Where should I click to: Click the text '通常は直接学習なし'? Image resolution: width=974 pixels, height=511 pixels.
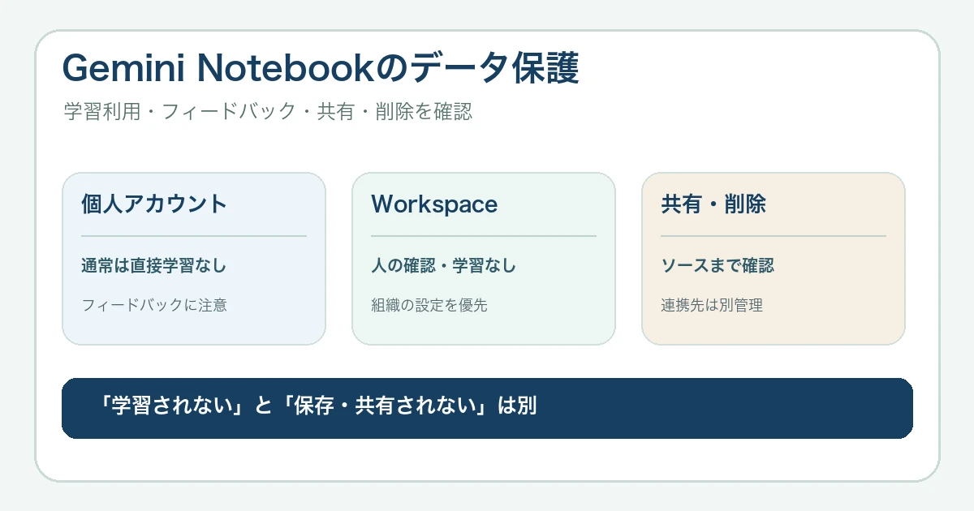click(154, 265)
